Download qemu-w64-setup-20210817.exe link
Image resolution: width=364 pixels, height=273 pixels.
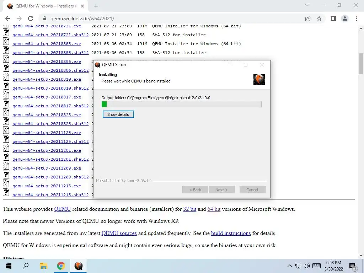point(47,97)
